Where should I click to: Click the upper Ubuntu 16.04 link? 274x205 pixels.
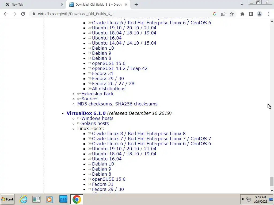(x=107, y=38)
